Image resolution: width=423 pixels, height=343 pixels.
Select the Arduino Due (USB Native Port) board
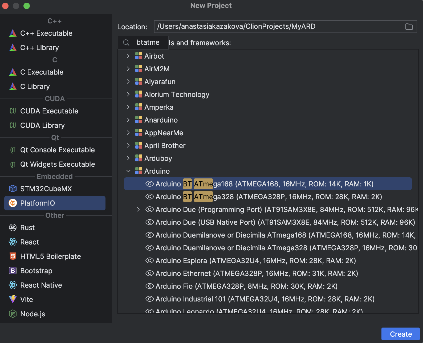pos(268,222)
